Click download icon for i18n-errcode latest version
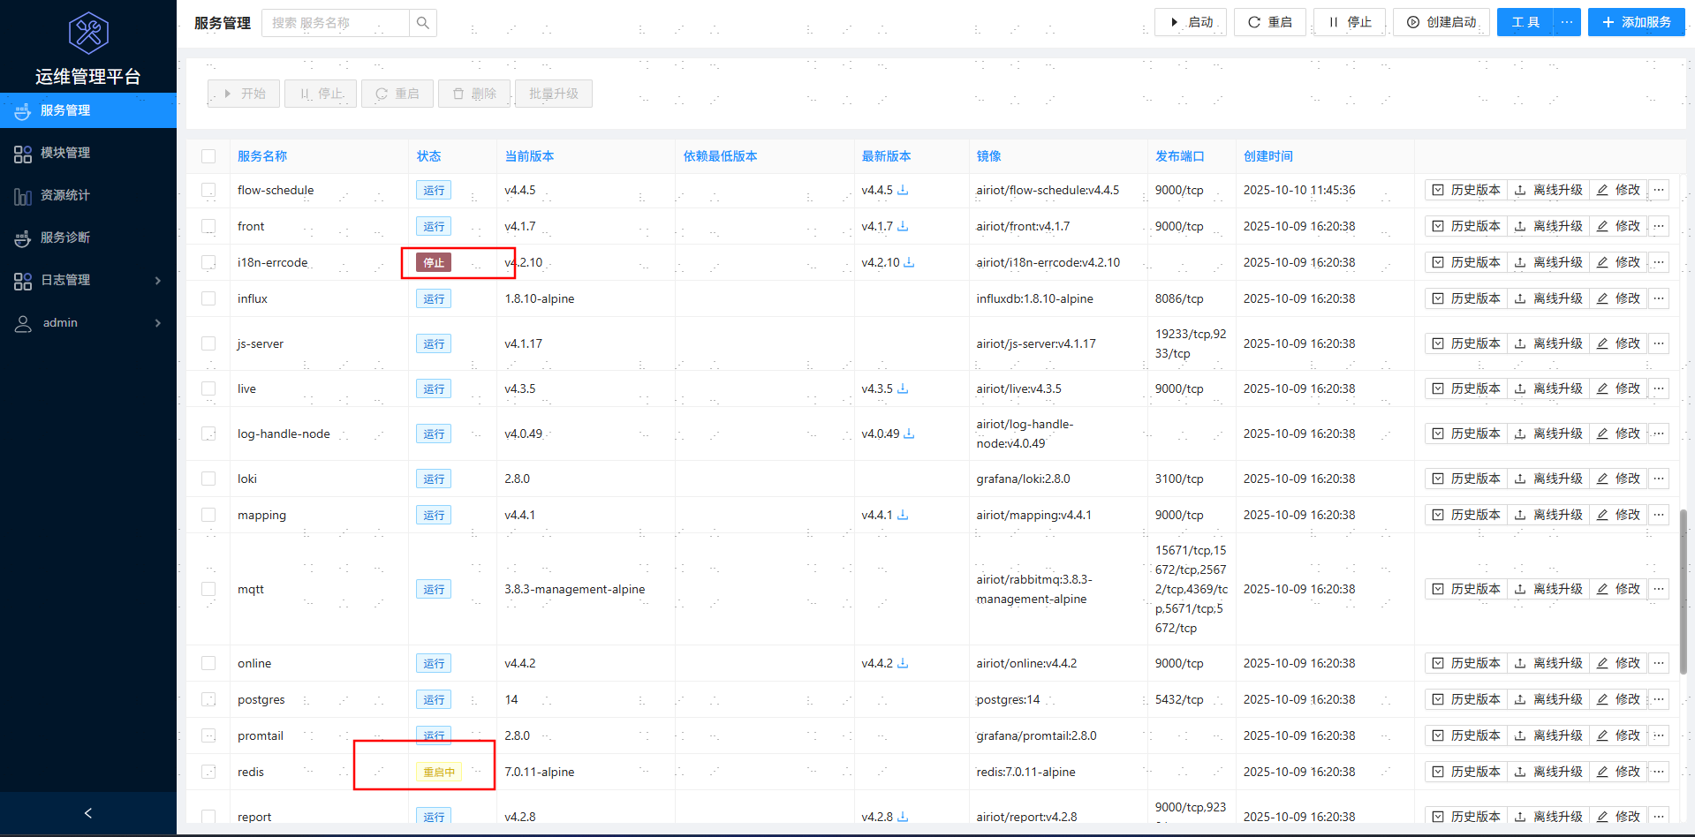 (x=909, y=262)
